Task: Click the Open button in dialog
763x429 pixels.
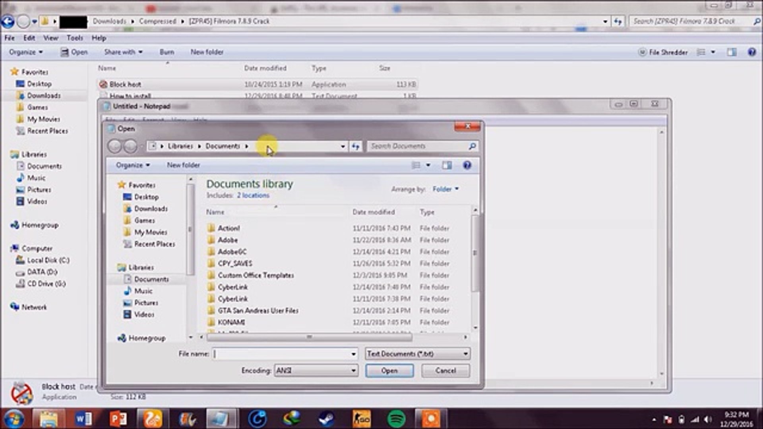Action: click(x=389, y=371)
